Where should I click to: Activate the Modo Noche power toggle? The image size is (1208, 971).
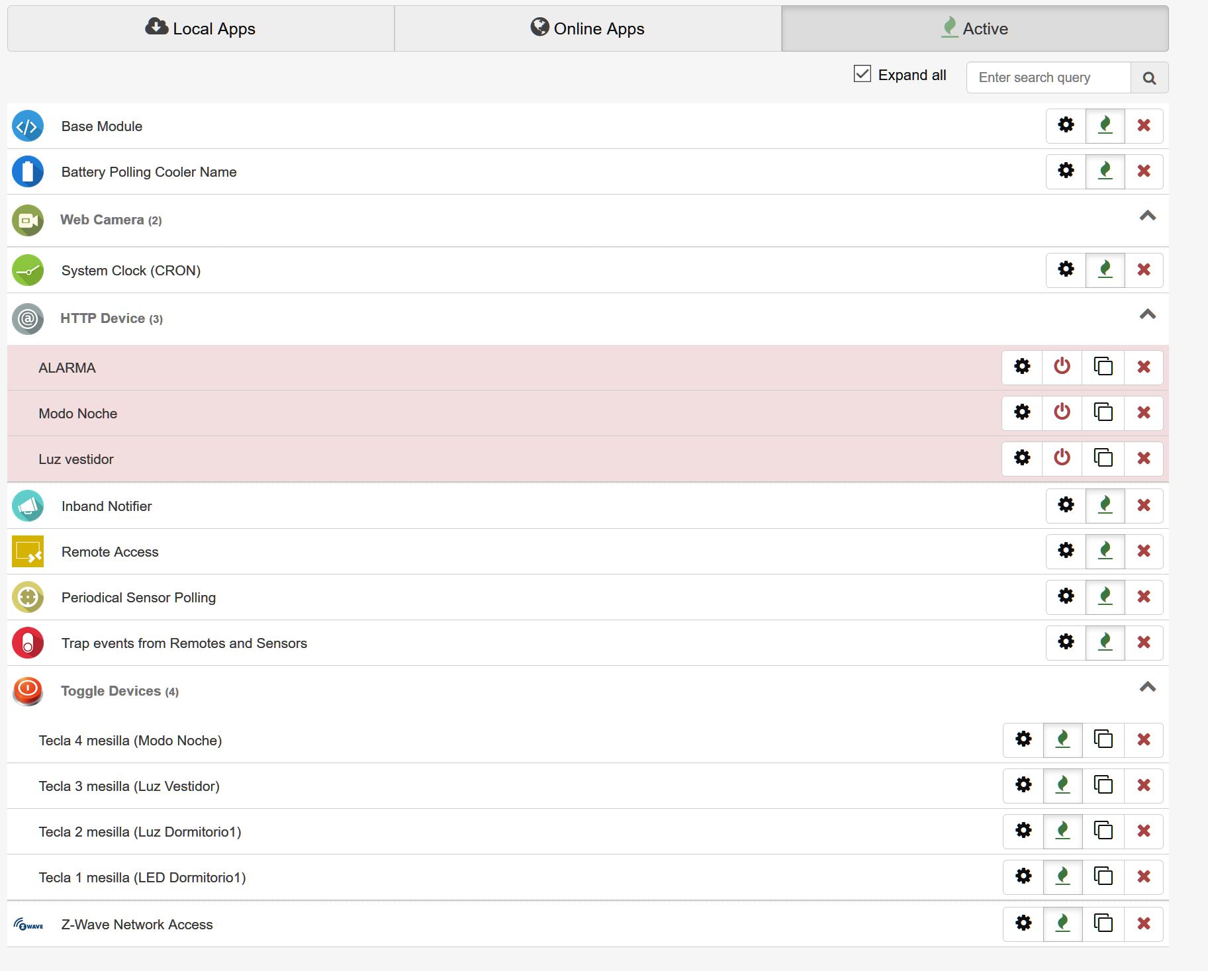coord(1062,412)
